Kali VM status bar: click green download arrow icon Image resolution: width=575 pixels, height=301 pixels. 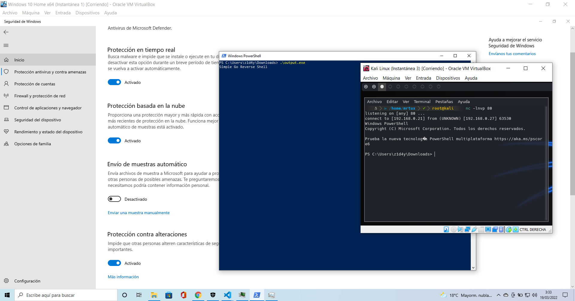point(516,229)
